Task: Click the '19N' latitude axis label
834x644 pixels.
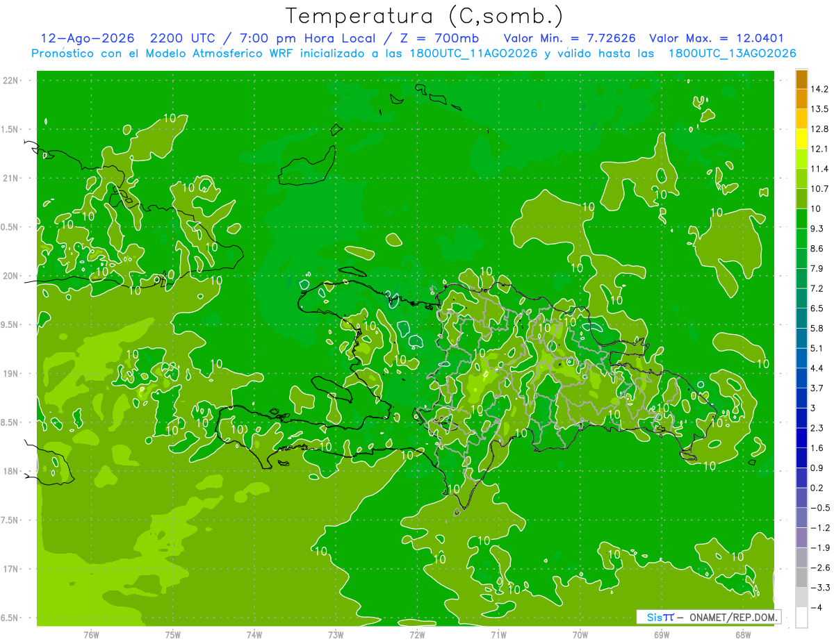Action: 11,374
